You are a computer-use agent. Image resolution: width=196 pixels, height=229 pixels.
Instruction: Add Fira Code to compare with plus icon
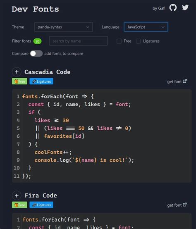point(17,196)
